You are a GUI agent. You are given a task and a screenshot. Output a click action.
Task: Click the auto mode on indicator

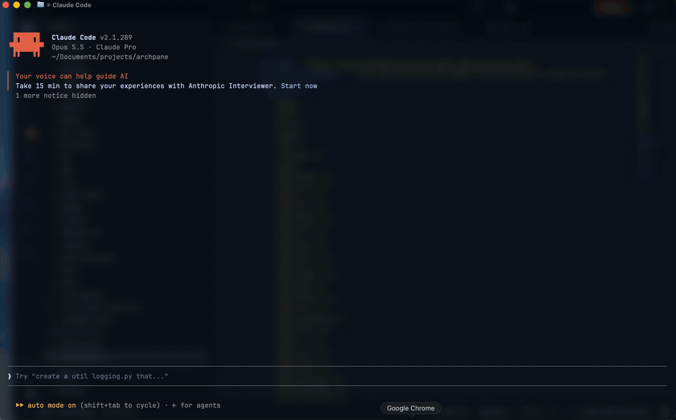click(x=52, y=405)
